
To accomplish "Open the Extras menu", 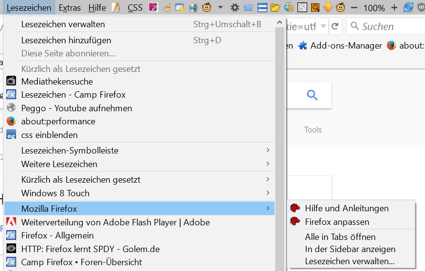I will click(70, 8).
